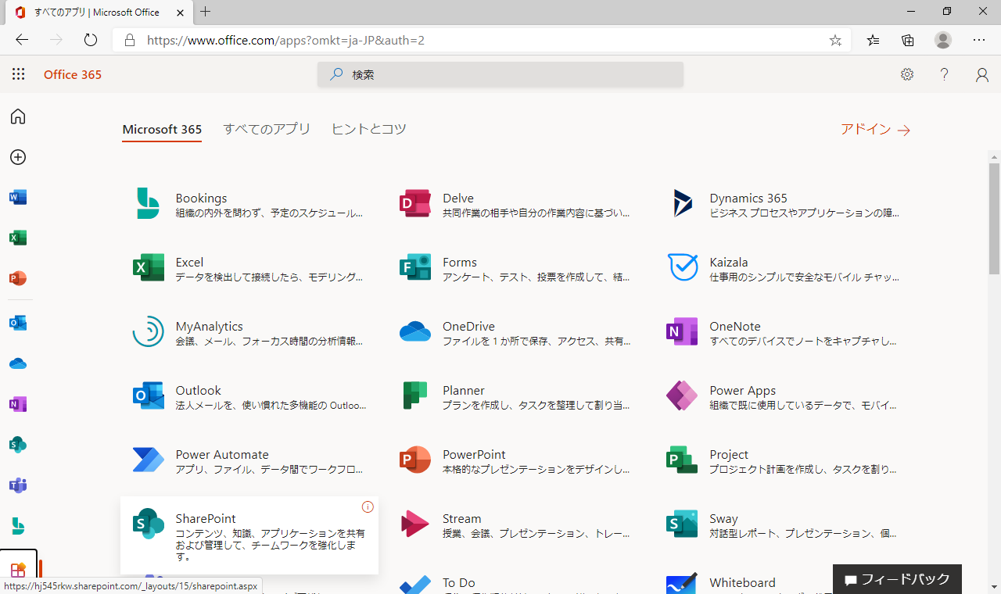Launch the Kaizala app tile icon
The image size is (1001, 594).
(682, 267)
